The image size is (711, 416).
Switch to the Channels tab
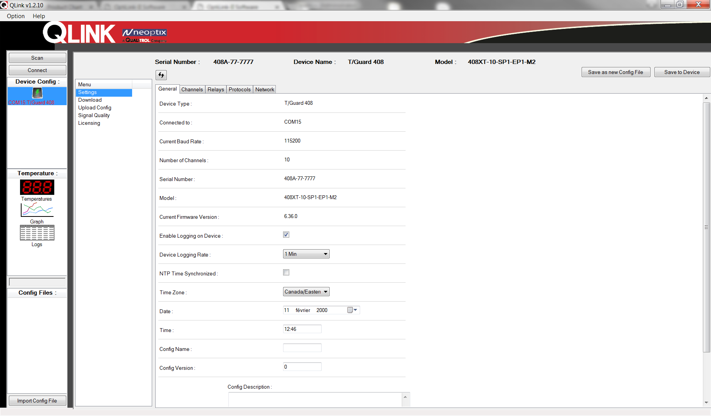(192, 89)
